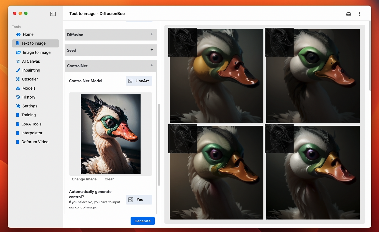Open the History clock icon

[x=18, y=97]
